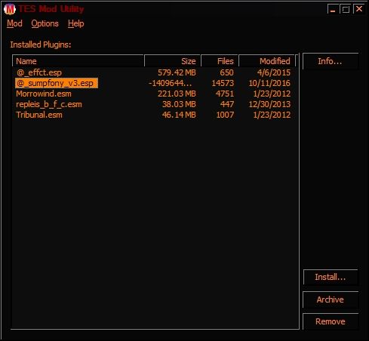Click the -1409644... size value
The height and width of the screenshot is (341, 369).
[170, 83]
